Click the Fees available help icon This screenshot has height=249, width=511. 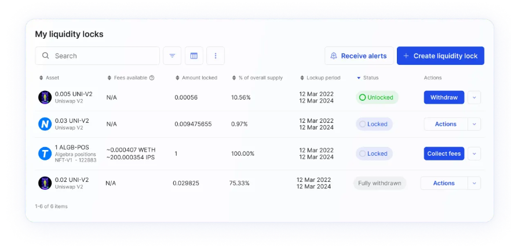click(x=152, y=78)
